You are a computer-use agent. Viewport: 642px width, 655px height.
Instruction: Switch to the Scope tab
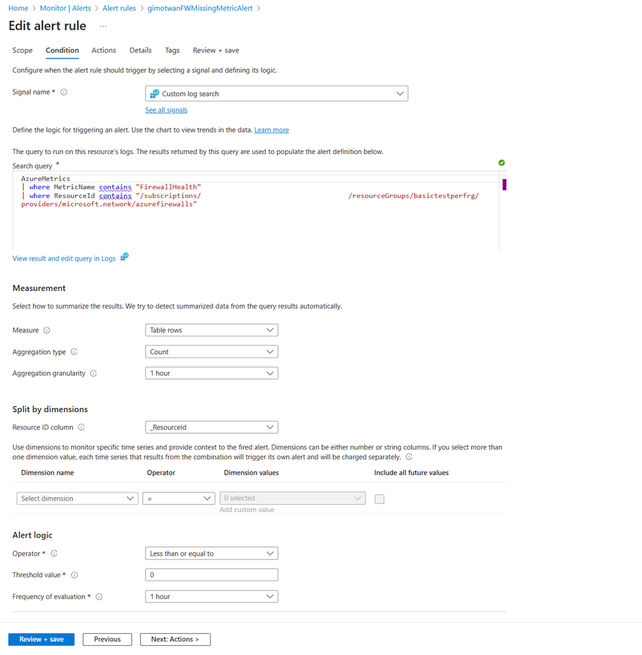pos(22,50)
